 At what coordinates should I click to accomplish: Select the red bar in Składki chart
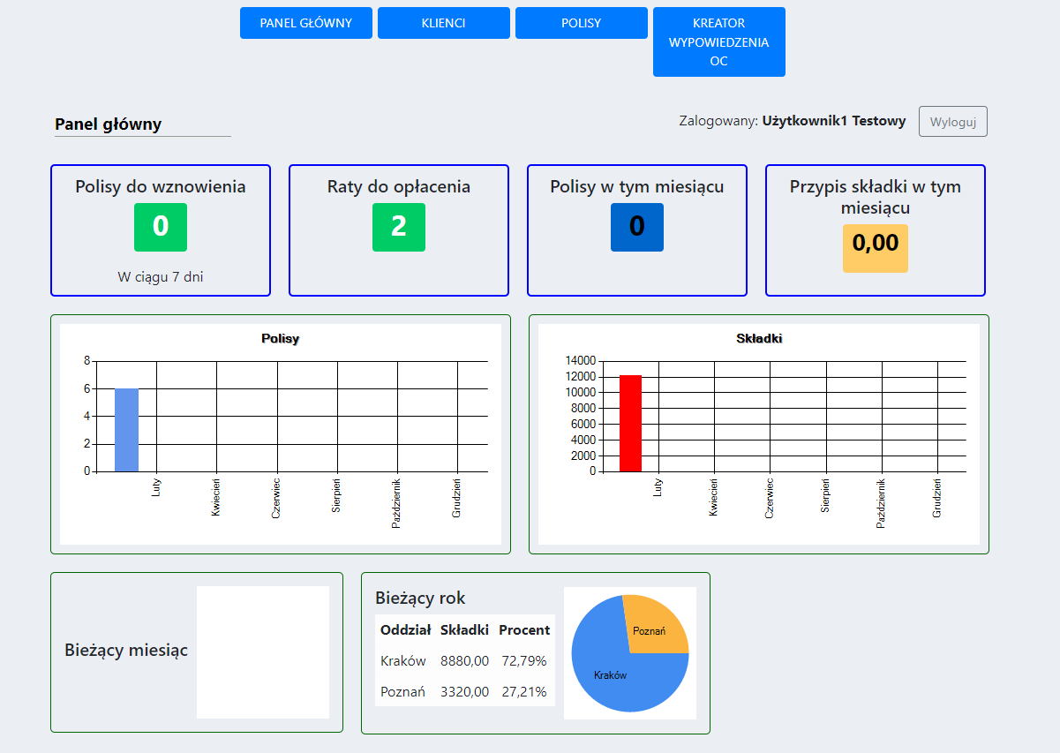click(631, 423)
